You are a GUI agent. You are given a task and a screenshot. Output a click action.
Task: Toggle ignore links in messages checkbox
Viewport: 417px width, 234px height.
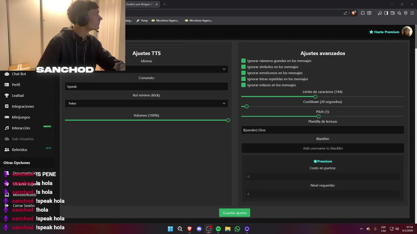pos(243,85)
